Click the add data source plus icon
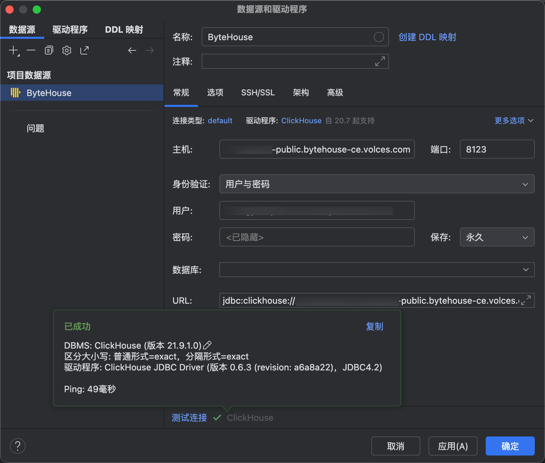545x463 pixels. coord(14,51)
